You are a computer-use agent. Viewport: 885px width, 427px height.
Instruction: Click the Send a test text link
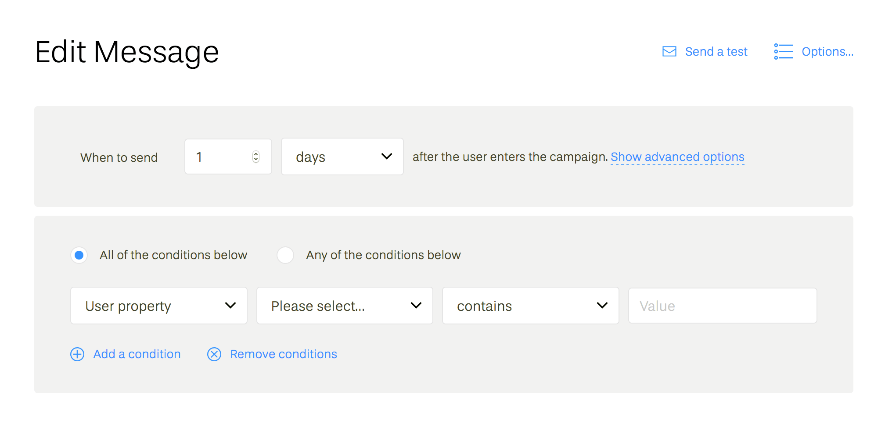pos(716,52)
